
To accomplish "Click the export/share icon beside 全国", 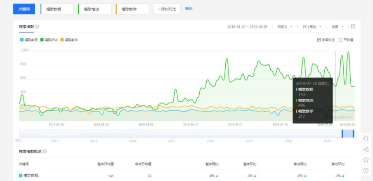I will tap(353, 26).
